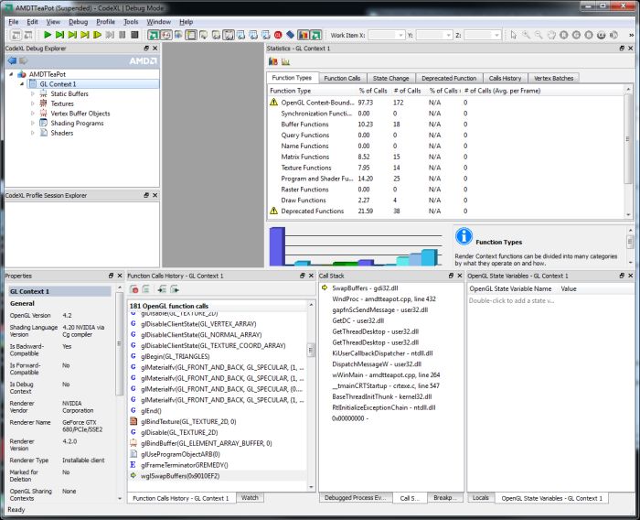
Task: Click the blue diamond toolbar icon
Action: [290, 35]
